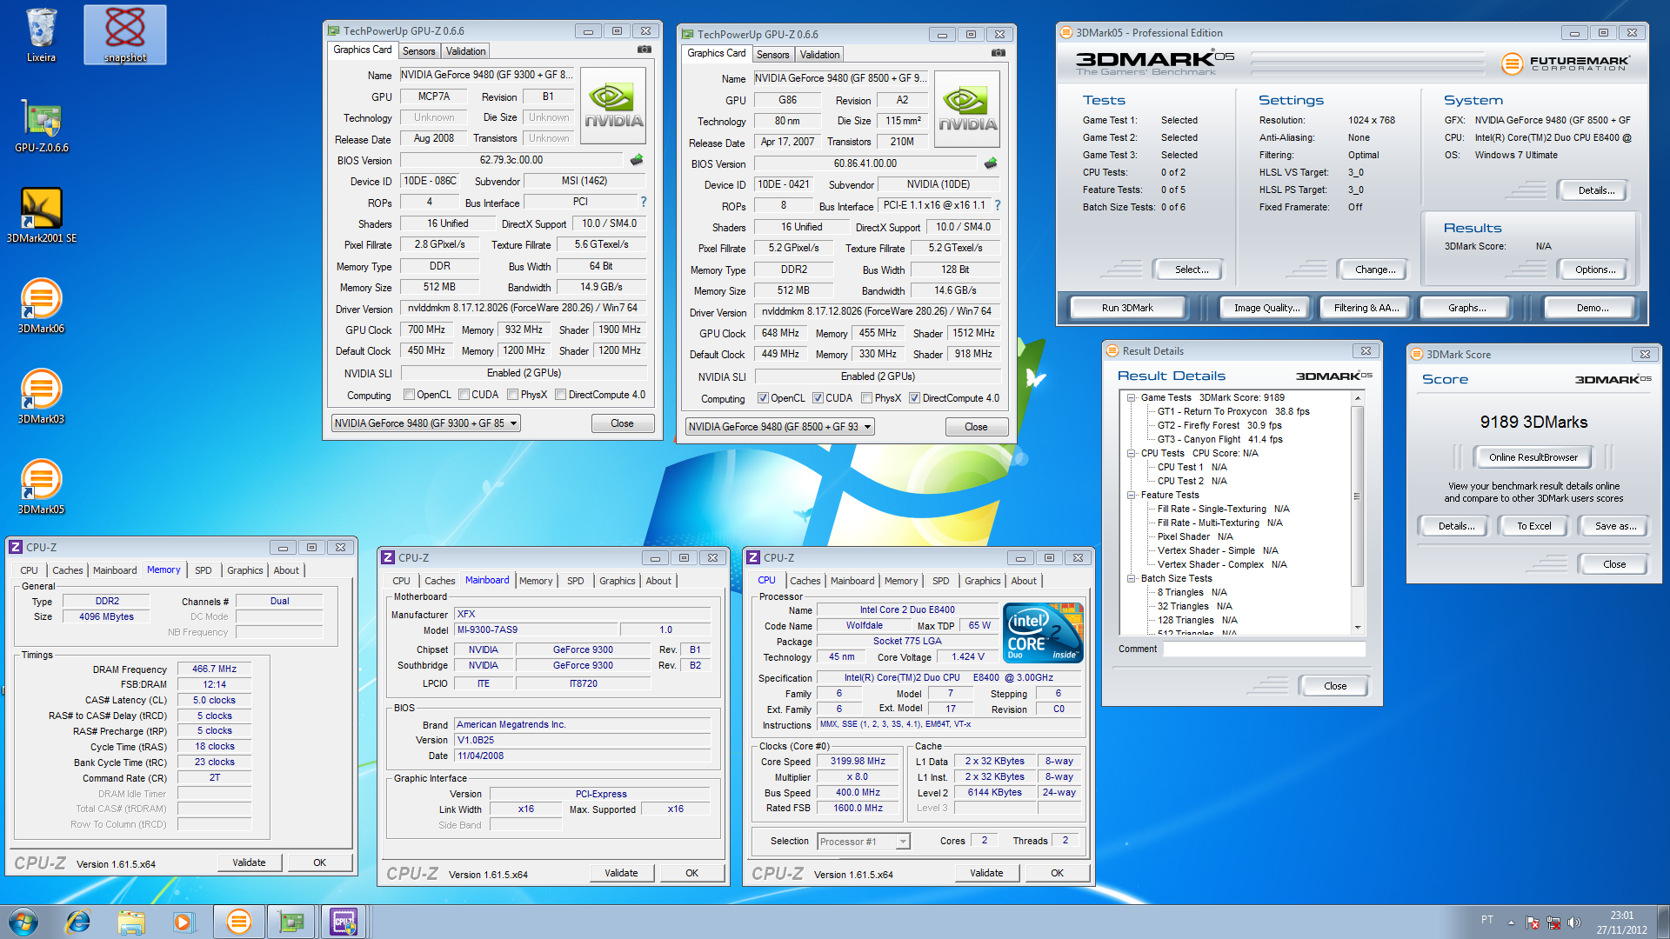Click camera screenshot icon in left GPU-Z window

645,50
